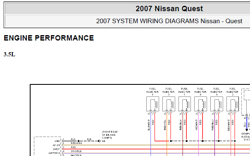Click the "2007 SYSTEM WIRING DIAGRAMS Nissan - Quest" subtitle
The width and height of the screenshot is (250, 156).
click(x=169, y=21)
